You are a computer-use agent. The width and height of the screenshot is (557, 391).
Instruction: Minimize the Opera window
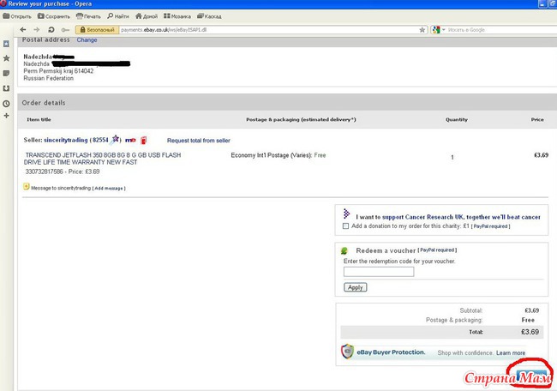click(x=542, y=4)
